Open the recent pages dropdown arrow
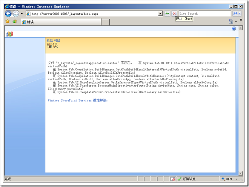The width and height of the screenshot is (249, 187). pos(22,14)
